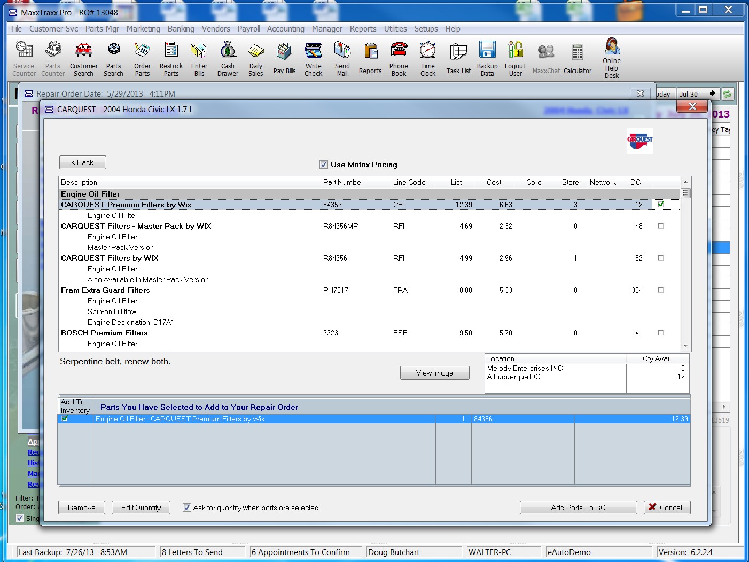The width and height of the screenshot is (749, 562).
Task: Click Edit Quantity button
Action: click(141, 508)
